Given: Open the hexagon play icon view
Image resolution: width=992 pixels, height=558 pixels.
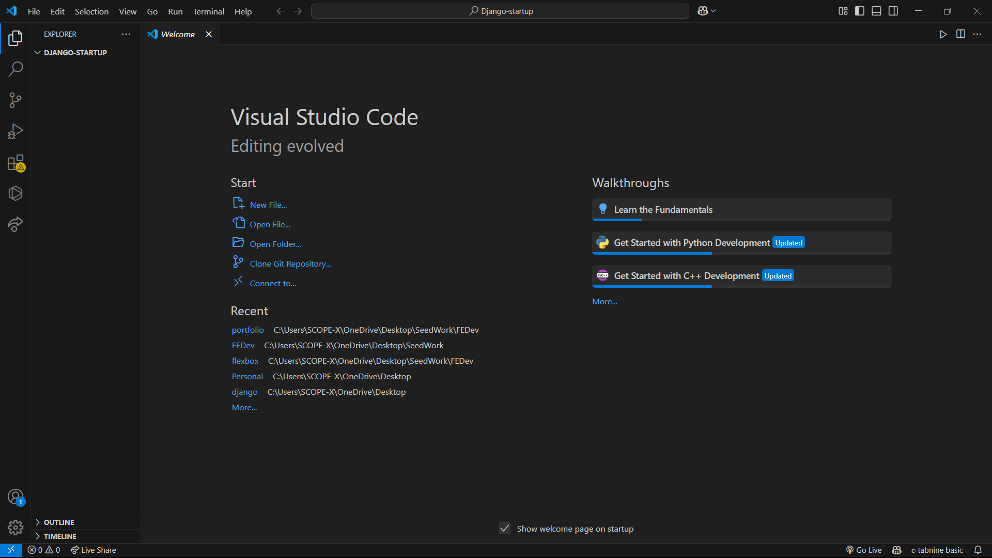Looking at the screenshot, I should [x=16, y=193].
